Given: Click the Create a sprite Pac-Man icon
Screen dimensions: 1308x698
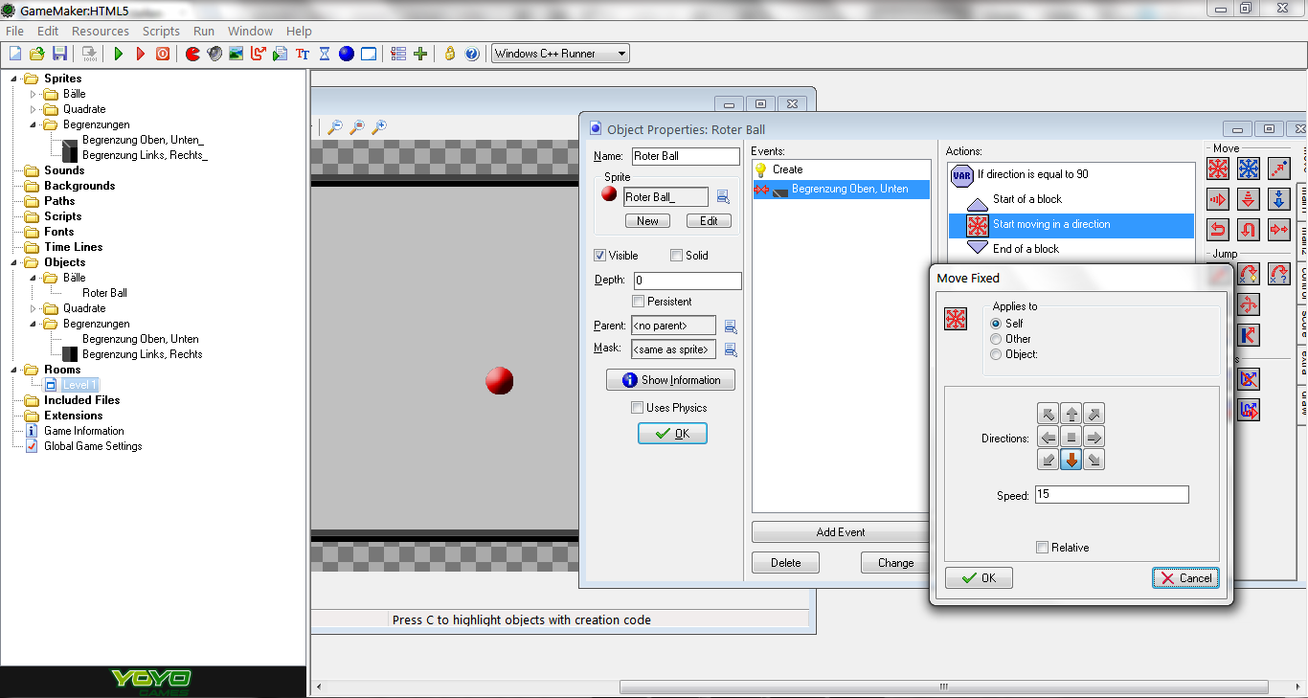Looking at the screenshot, I should pos(192,54).
